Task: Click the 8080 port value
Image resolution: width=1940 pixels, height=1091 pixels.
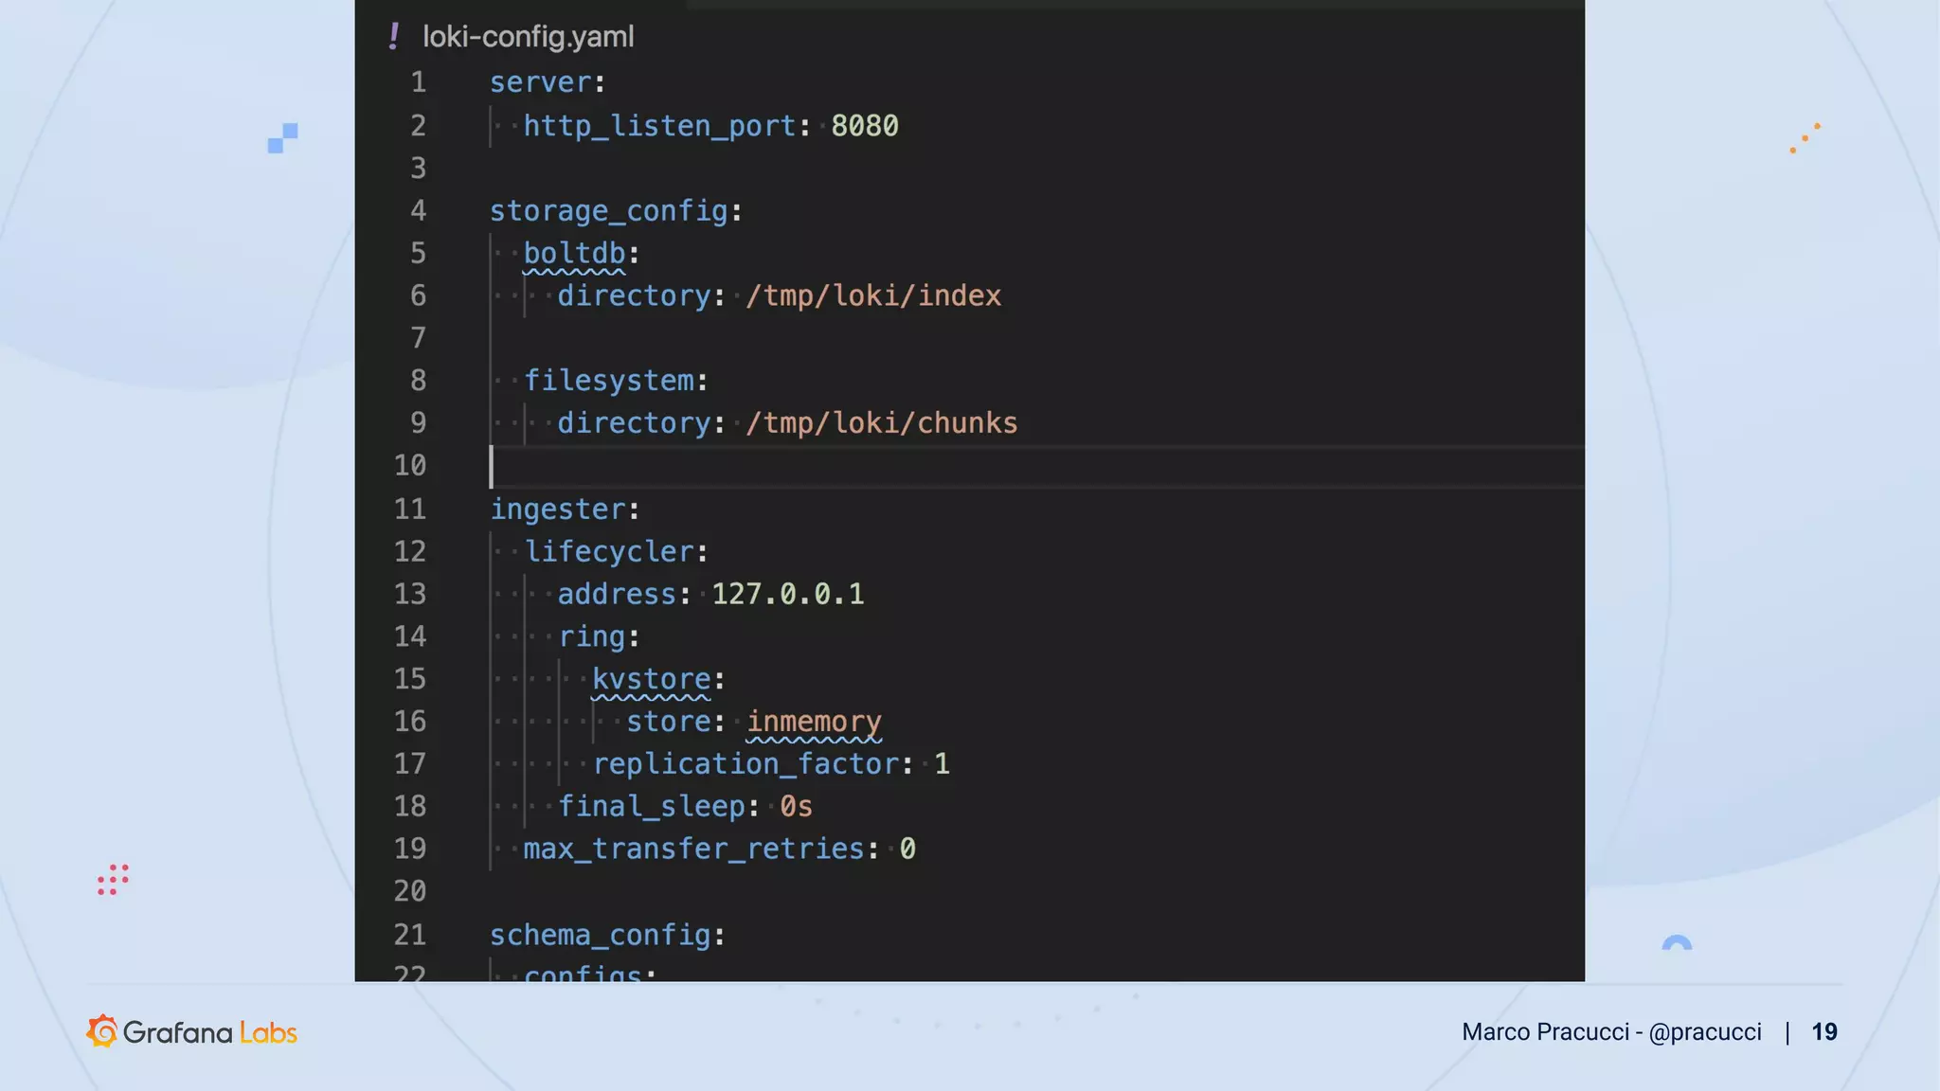Action: pos(864,126)
